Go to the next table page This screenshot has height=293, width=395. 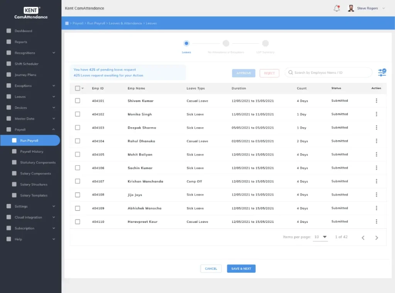(376, 237)
